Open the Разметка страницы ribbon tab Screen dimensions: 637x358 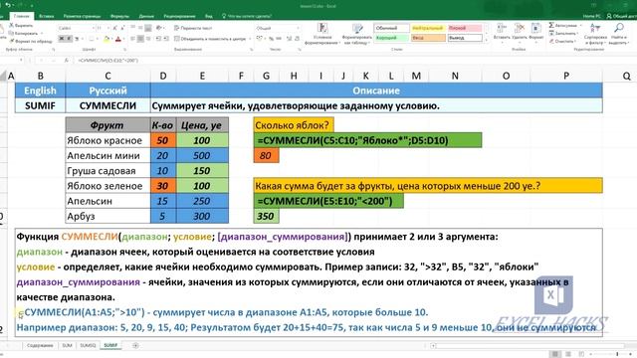(82, 16)
